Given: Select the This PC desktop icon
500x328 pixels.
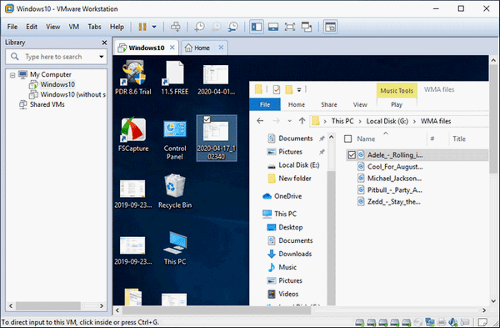Looking at the screenshot, I should pos(175,248).
